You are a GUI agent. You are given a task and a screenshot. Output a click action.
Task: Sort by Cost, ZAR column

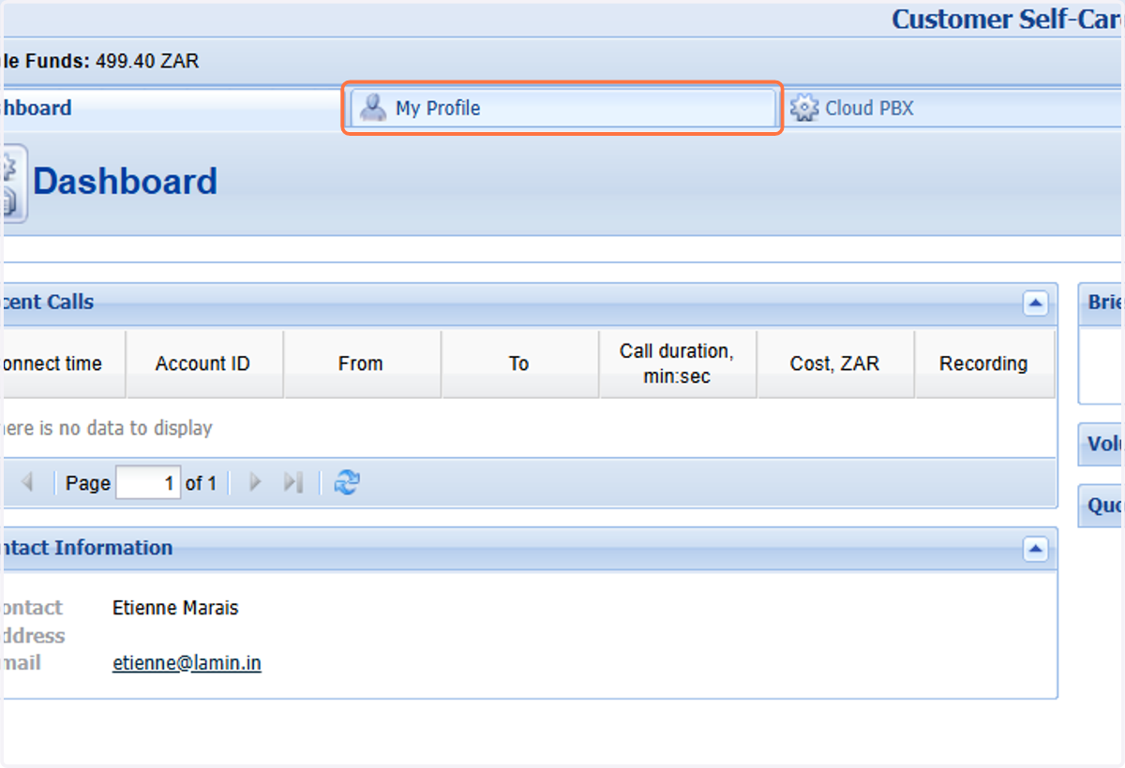coord(835,363)
